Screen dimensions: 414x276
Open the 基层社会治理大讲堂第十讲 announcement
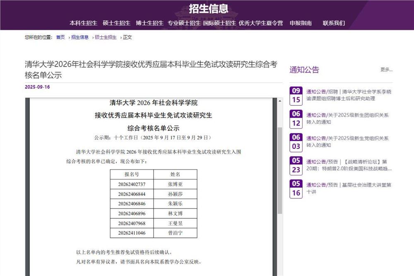348,188
